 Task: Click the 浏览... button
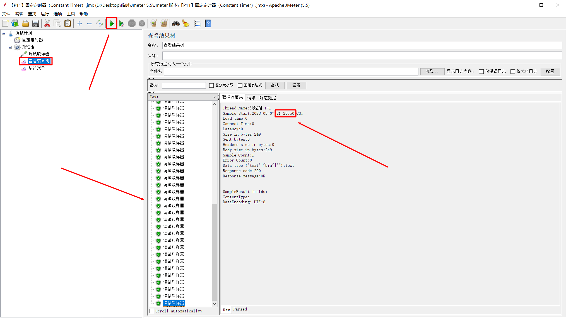coord(432,71)
